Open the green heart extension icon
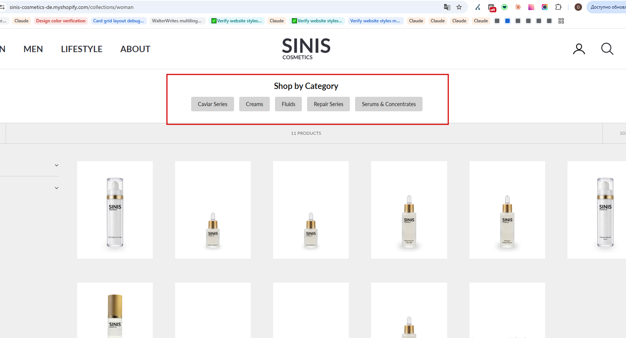This screenshot has width=626, height=338. coord(505,7)
